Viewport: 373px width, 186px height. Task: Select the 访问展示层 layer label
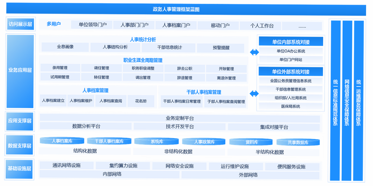pyautogui.click(x=21, y=24)
